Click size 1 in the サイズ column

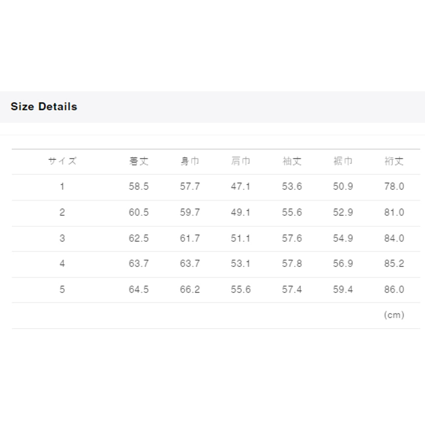point(62,187)
